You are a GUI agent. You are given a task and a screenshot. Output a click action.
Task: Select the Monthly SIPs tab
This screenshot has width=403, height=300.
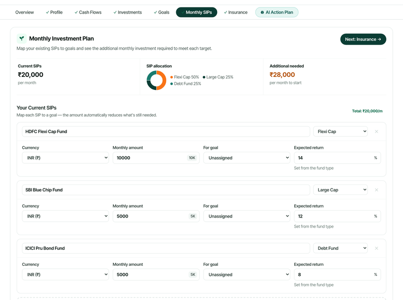[196, 12]
